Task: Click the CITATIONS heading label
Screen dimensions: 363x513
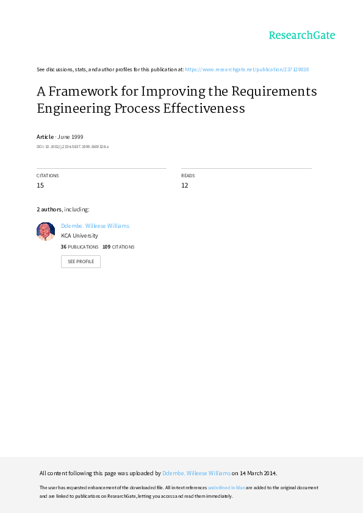Action: point(48,175)
